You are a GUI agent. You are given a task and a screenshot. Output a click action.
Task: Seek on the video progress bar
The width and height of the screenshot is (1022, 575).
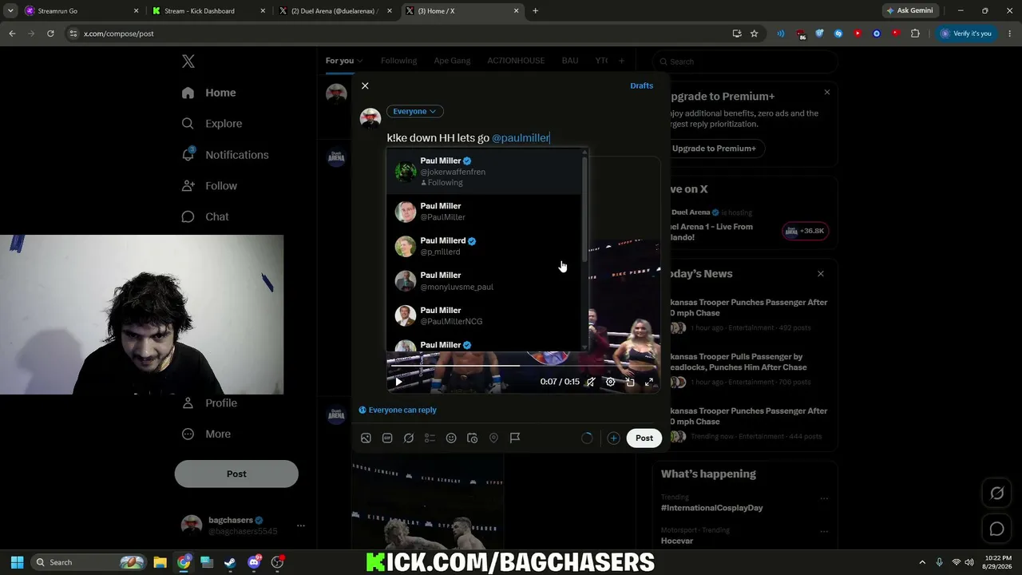tap(523, 366)
